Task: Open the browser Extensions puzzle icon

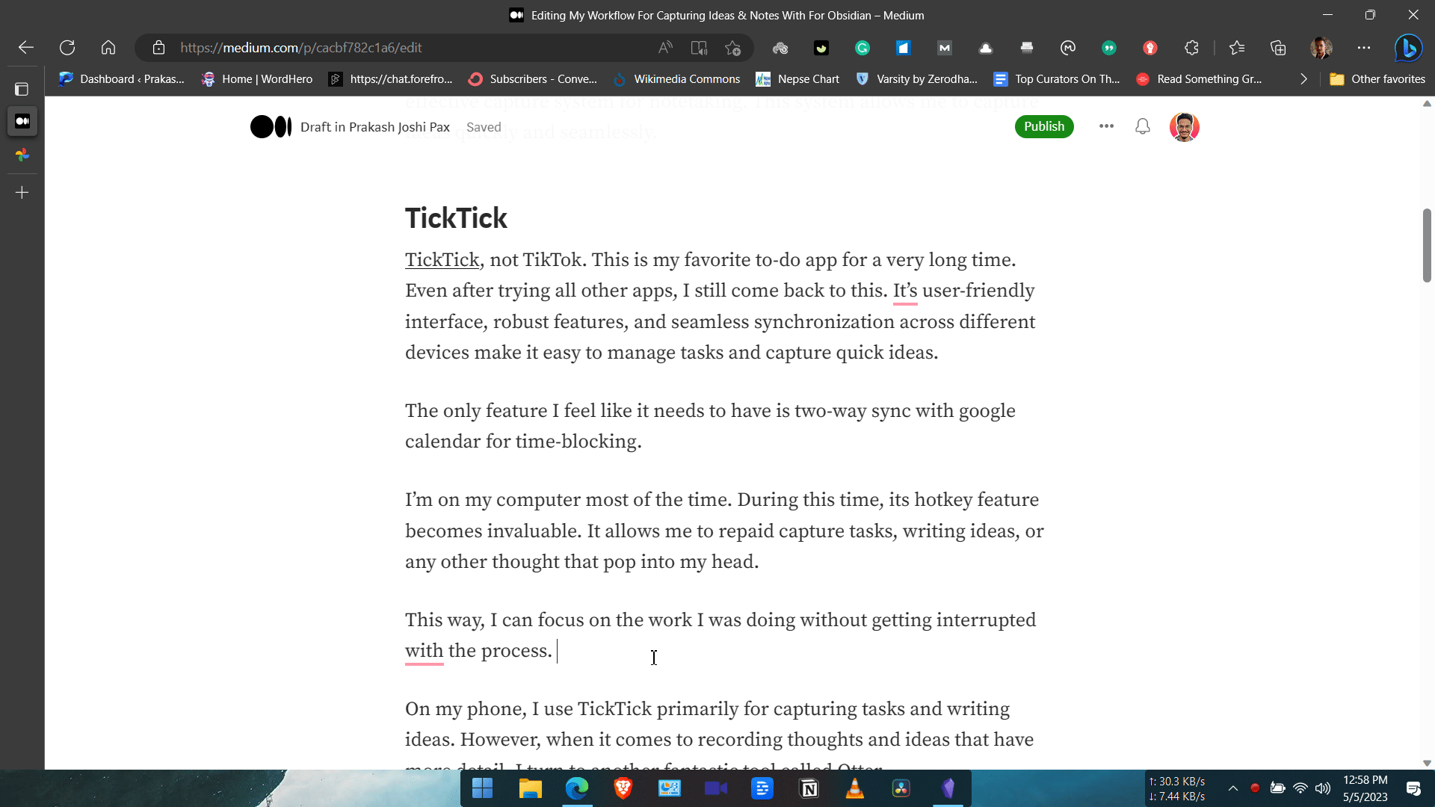Action: pos(1191,48)
